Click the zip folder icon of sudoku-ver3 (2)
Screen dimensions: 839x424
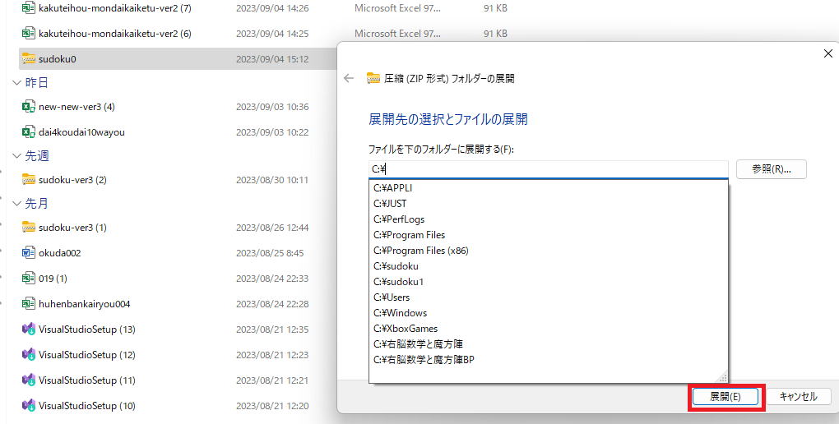tap(28, 180)
